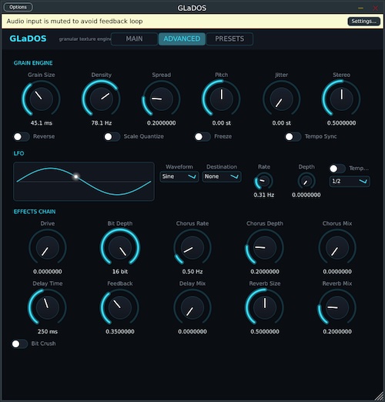Viewport: 385px width, 402px height.
Task: Click the window resize grip corner
Action: 379,396
